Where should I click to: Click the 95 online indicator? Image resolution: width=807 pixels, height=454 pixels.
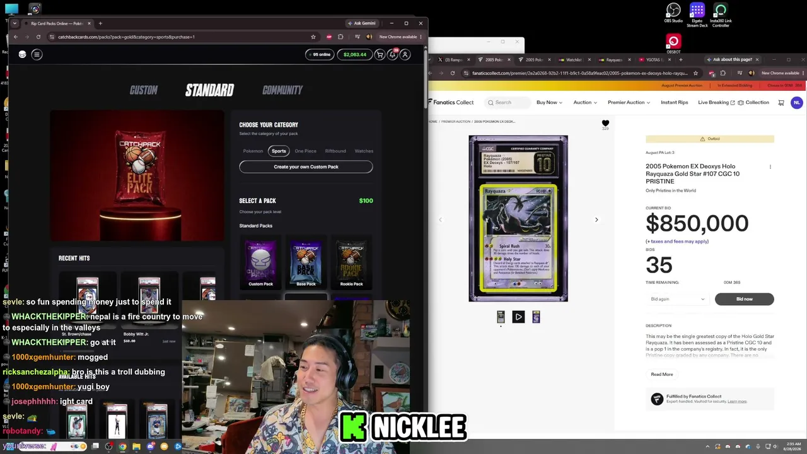tap(320, 54)
